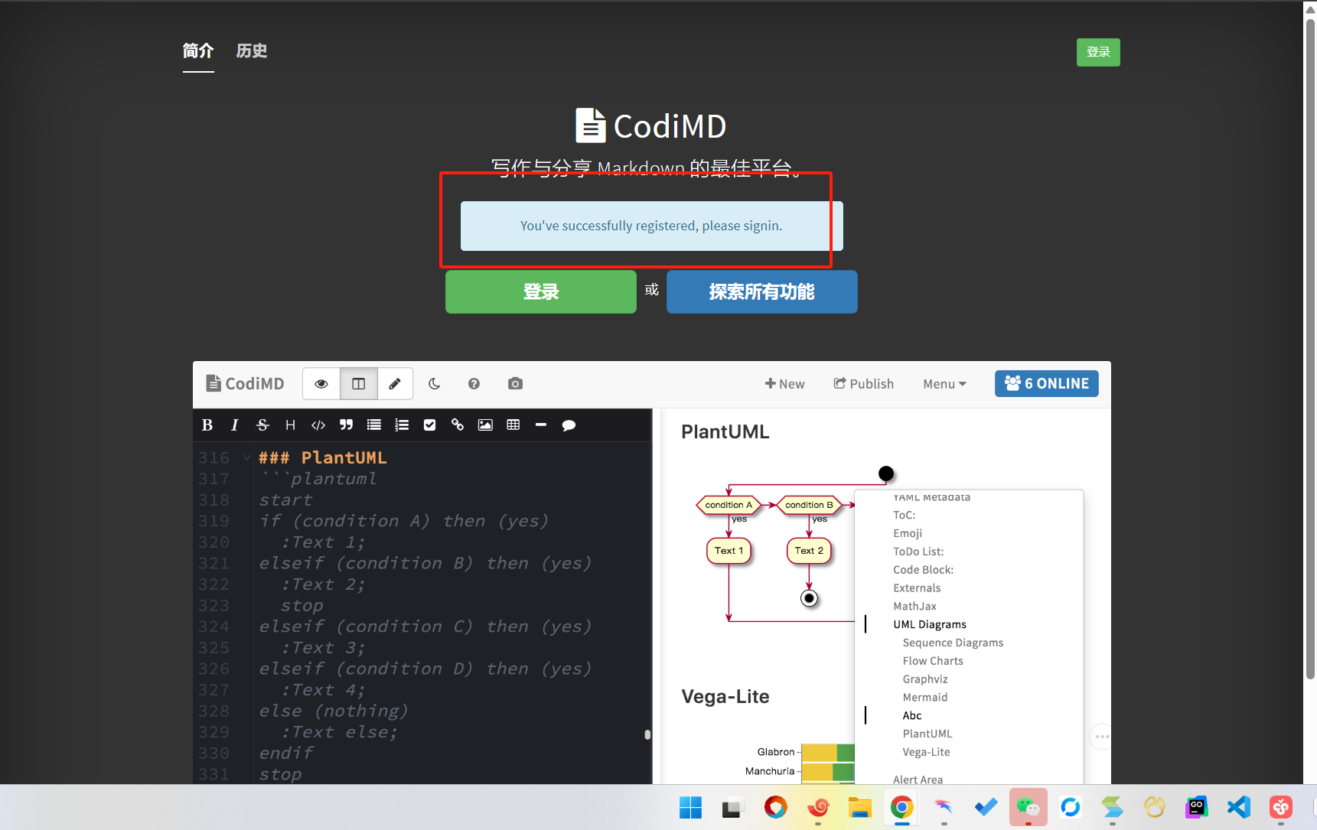
Task: Apply strikethrough from the editor toolbar
Action: 262,425
